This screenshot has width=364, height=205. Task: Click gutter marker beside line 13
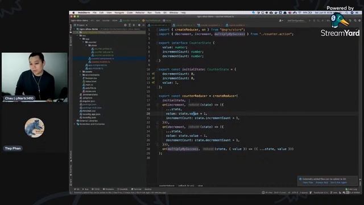[153, 83]
